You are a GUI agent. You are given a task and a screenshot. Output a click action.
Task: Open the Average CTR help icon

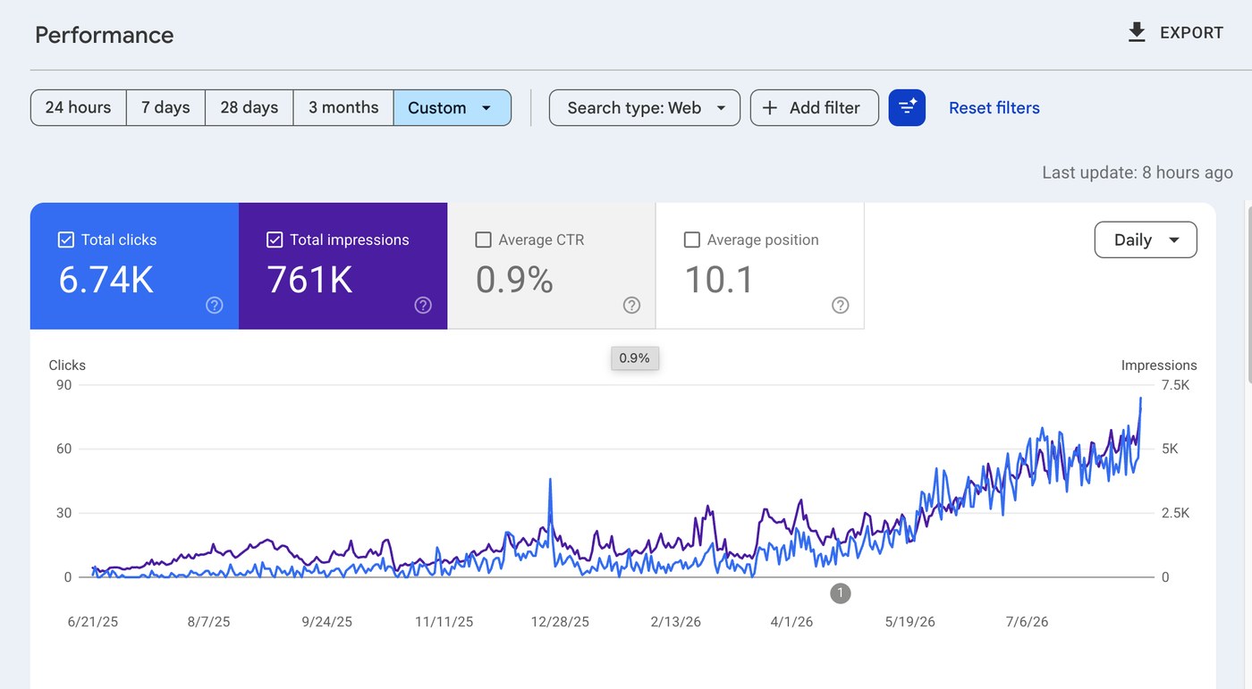coord(632,305)
